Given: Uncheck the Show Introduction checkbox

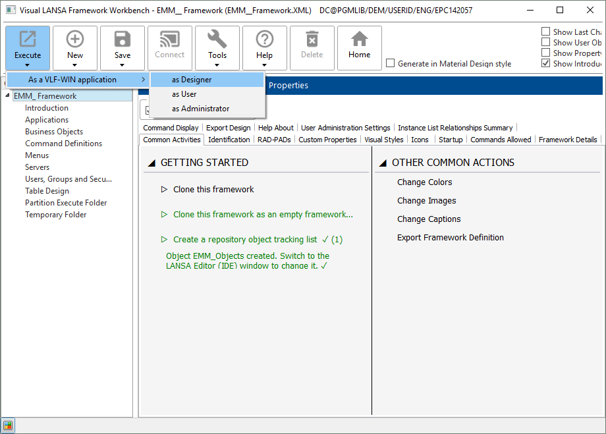Looking at the screenshot, I should click(546, 63).
